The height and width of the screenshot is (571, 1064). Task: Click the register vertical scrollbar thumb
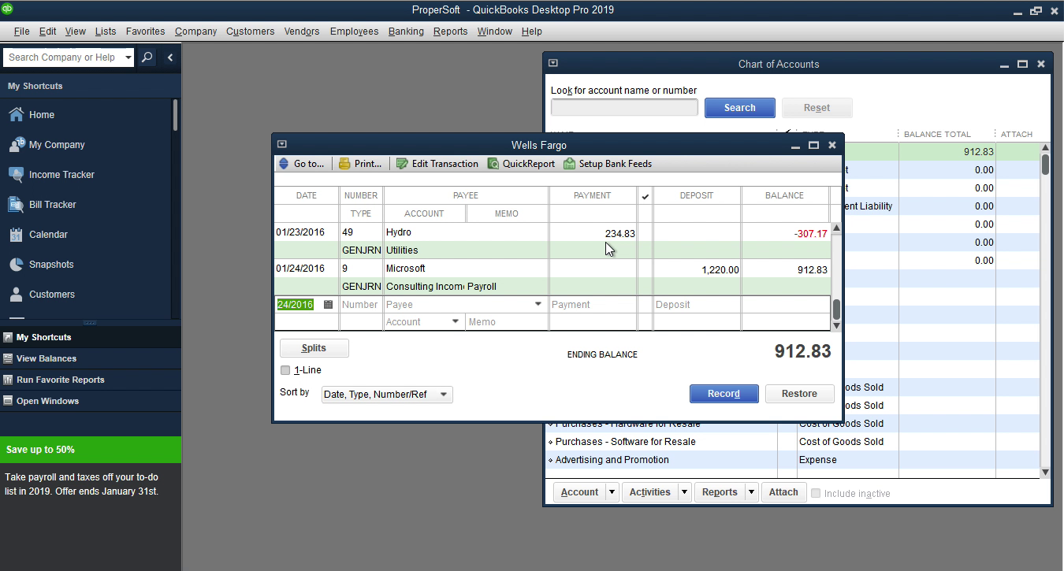pyautogui.click(x=836, y=310)
